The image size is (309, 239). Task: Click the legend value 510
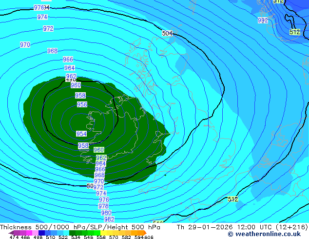50,237
